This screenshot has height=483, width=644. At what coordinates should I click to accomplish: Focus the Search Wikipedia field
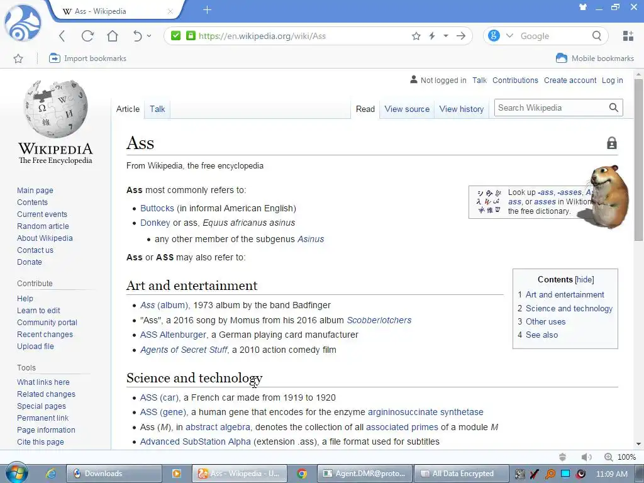[x=552, y=108]
